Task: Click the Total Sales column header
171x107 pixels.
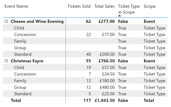Action: point(104,6)
